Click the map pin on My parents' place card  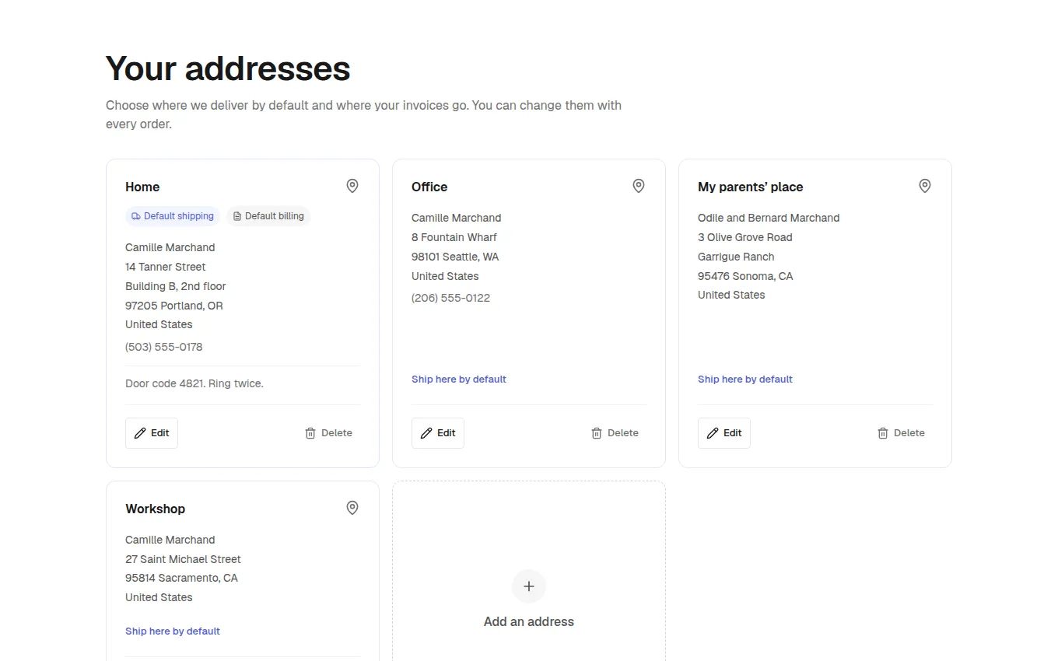[x=925, y=186]
